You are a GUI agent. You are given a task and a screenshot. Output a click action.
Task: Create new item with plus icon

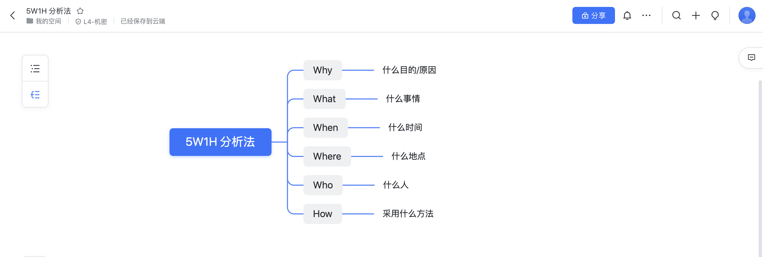[x=696, y=15]
